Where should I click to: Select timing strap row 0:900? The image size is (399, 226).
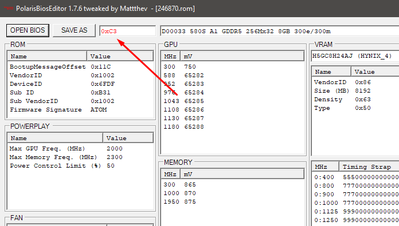(x=356, y=195)
